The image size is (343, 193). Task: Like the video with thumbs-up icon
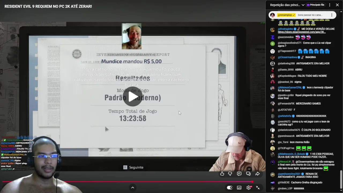tap(222, 174)
